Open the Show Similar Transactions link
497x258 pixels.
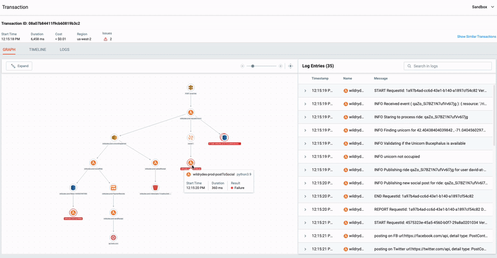476,37
